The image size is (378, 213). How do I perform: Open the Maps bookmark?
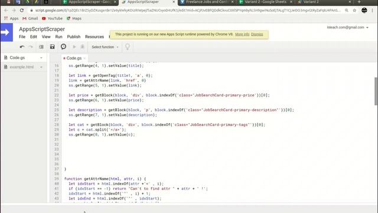[74, 18]
